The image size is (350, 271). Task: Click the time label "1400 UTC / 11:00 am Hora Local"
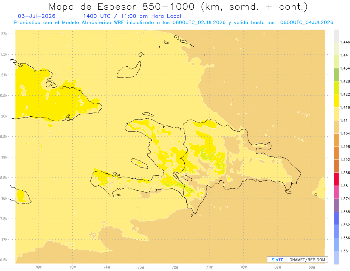pyautogui.click(x=132, y=16)
